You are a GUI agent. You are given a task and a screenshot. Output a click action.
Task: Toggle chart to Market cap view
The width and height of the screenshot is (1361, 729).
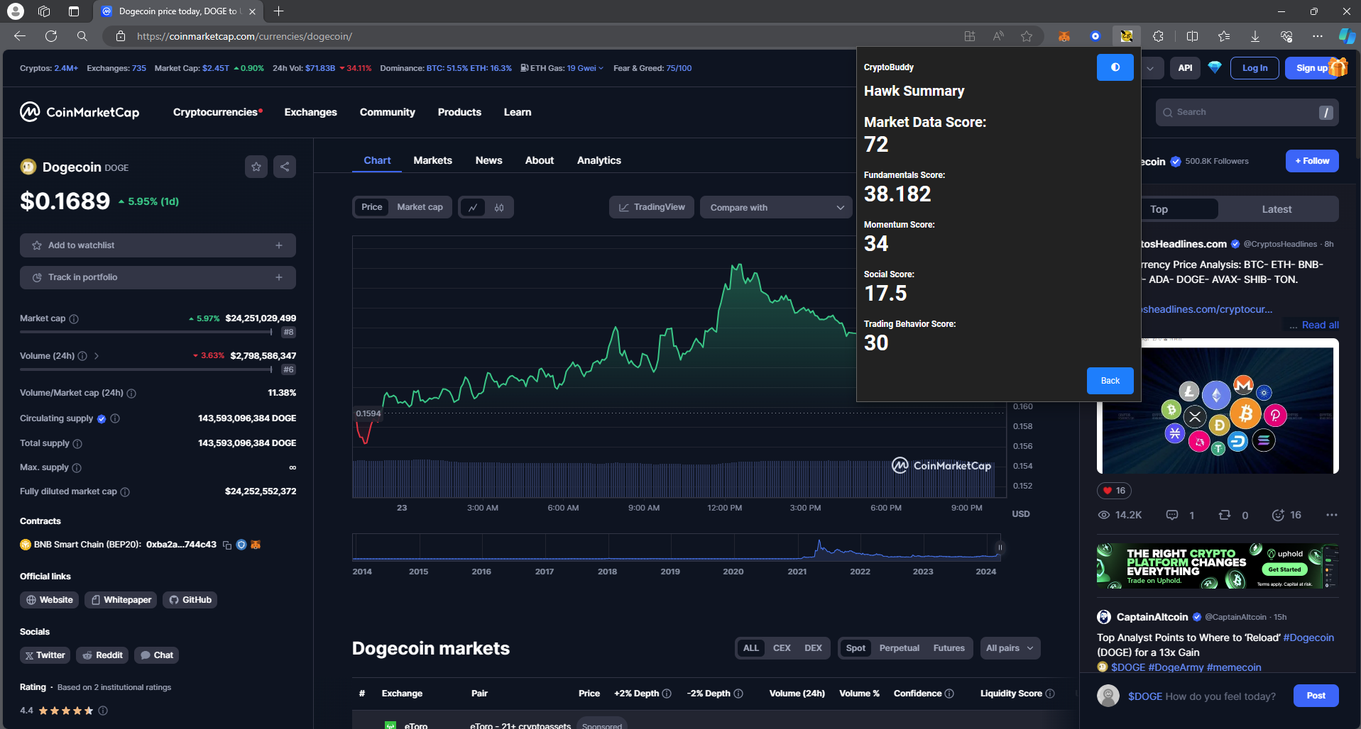[420, 207]
